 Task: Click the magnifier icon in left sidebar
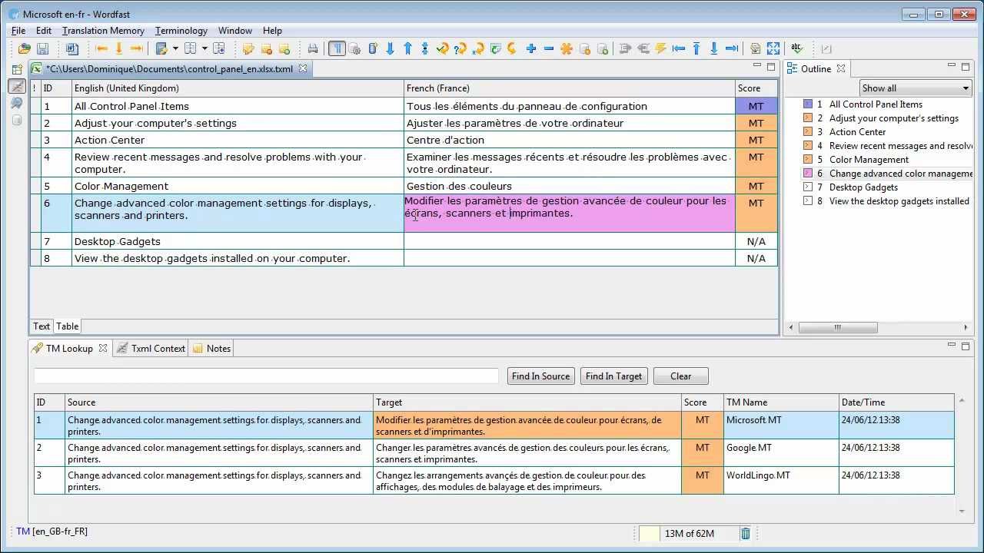[x=17, y=103]
